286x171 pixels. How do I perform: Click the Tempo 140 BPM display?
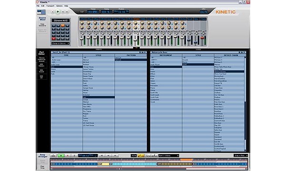(x=93, y=12)
